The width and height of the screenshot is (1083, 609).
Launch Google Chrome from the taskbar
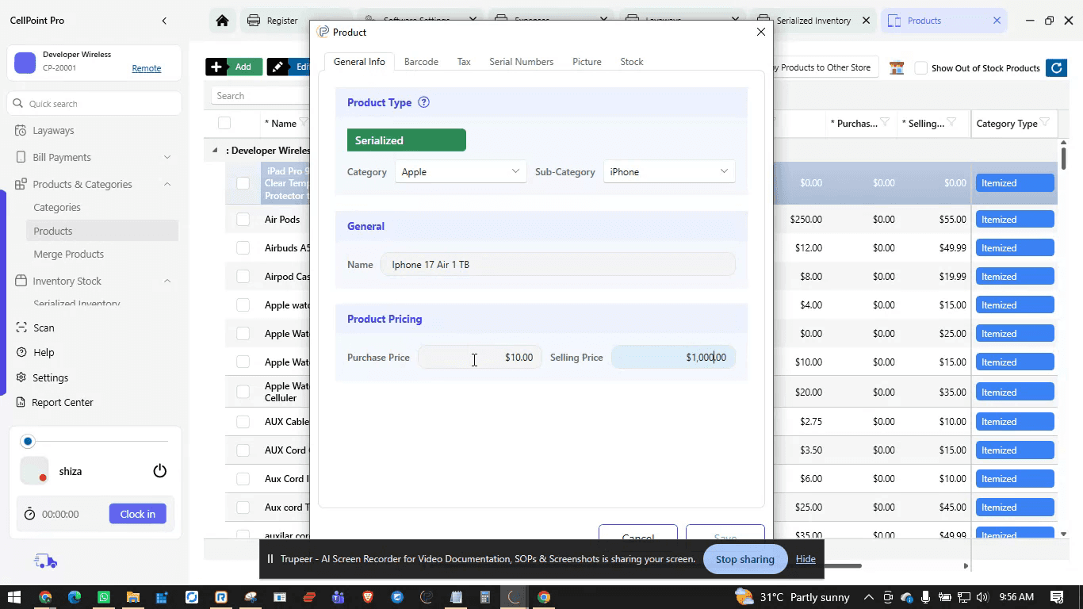[x=45, y=597]
